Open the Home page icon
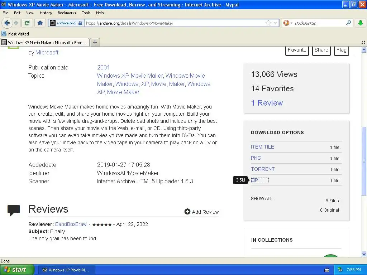This screenshot has height=275, width=367. (40, 23)
